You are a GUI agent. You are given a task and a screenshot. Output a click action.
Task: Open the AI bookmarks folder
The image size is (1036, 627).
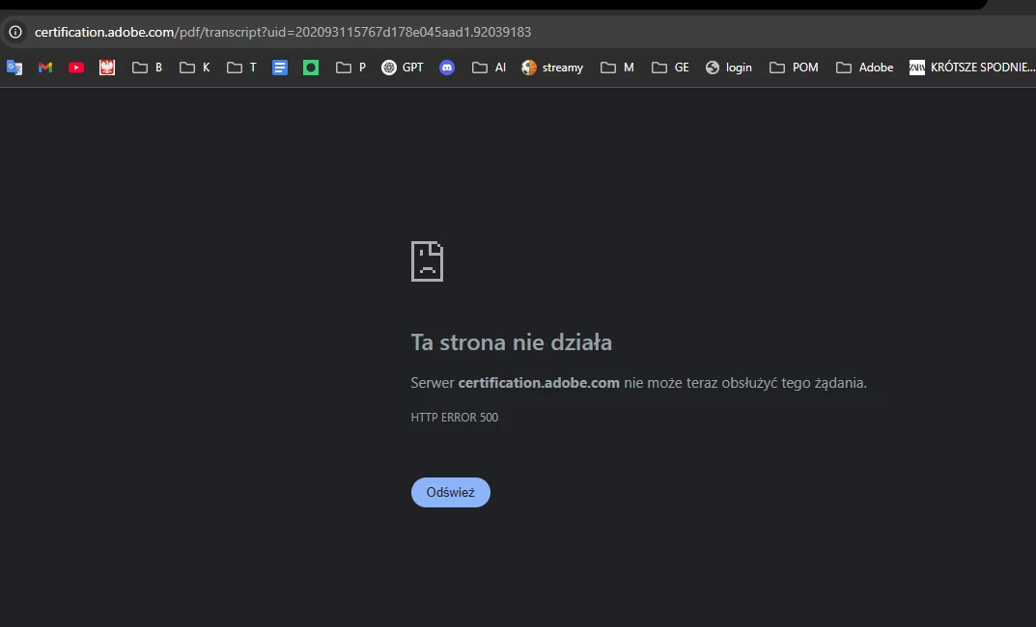click(x=489, y=68)
